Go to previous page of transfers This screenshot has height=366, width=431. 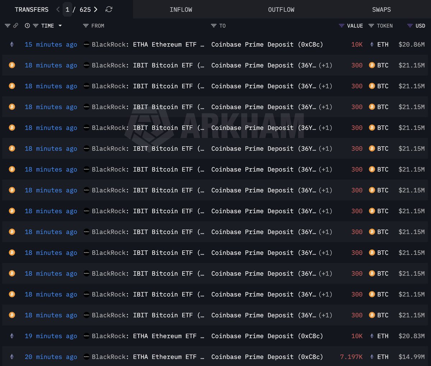58,9
